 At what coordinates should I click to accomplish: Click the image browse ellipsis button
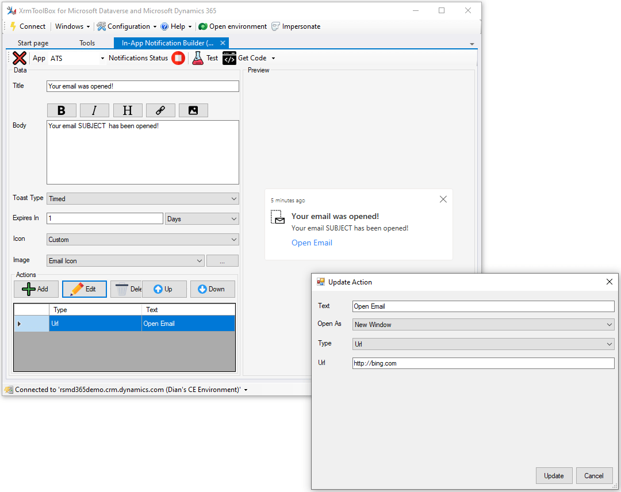[x=223, y=261]
